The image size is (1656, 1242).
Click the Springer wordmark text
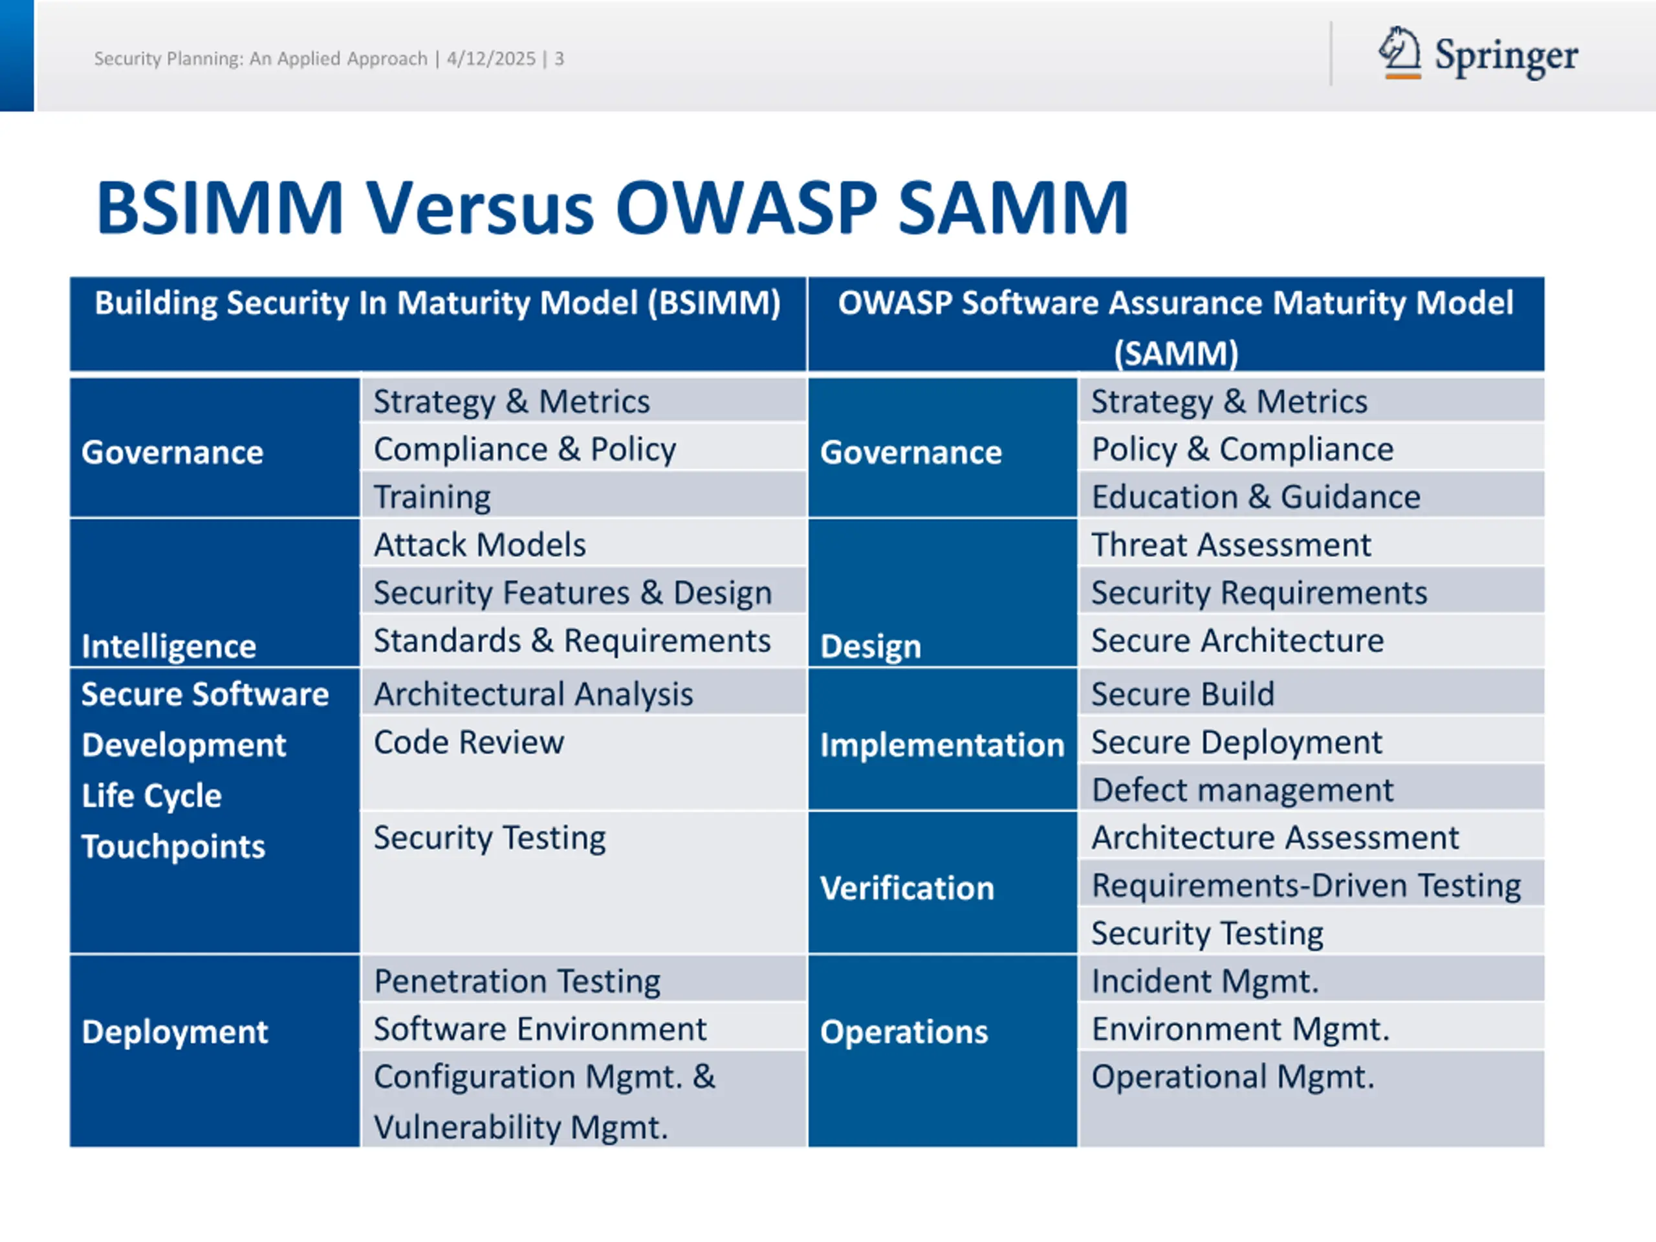[1507, 56]
